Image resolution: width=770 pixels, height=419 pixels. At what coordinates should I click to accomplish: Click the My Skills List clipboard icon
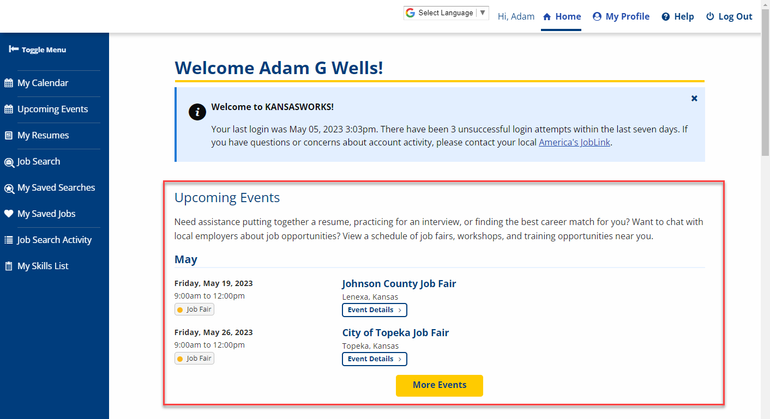(9, 266)
